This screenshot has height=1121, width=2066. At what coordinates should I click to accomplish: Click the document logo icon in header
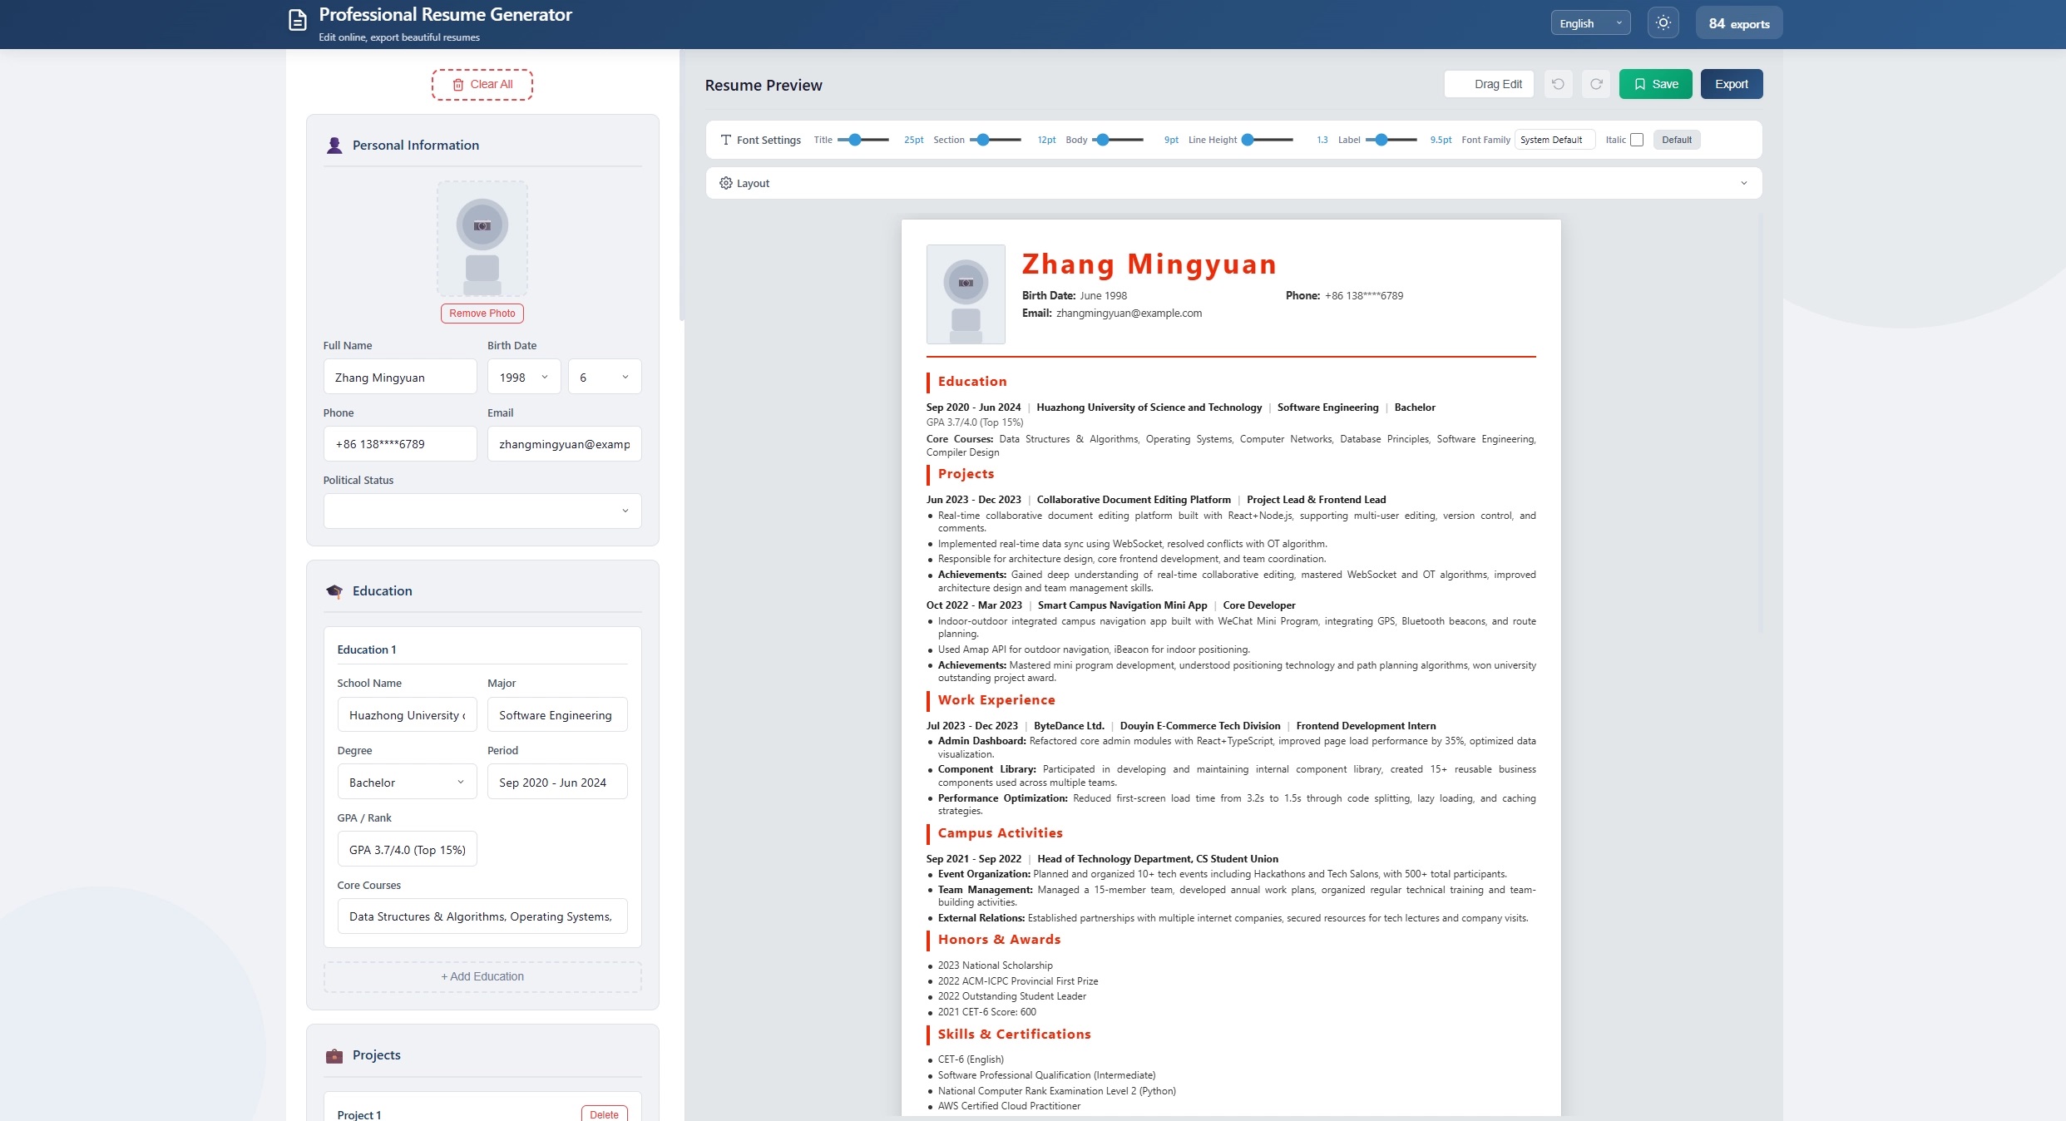pos(298,21)
